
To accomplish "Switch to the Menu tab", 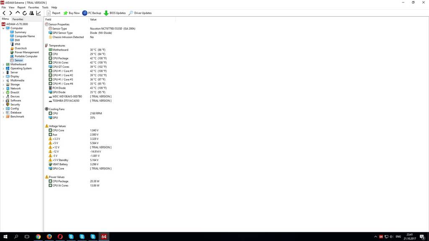I will coord(5,19).
